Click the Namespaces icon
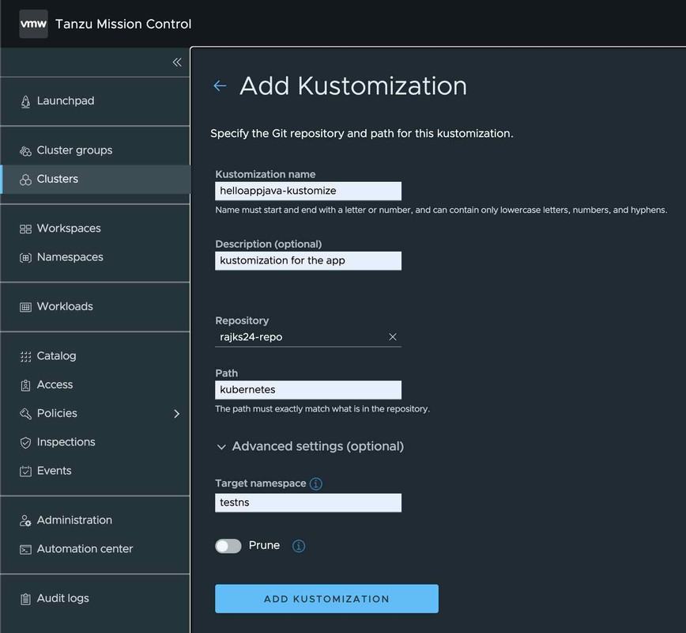This screenshot has height=633, width=686. pos(25,258)
